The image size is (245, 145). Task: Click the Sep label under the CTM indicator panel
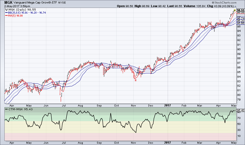(99, 143)
